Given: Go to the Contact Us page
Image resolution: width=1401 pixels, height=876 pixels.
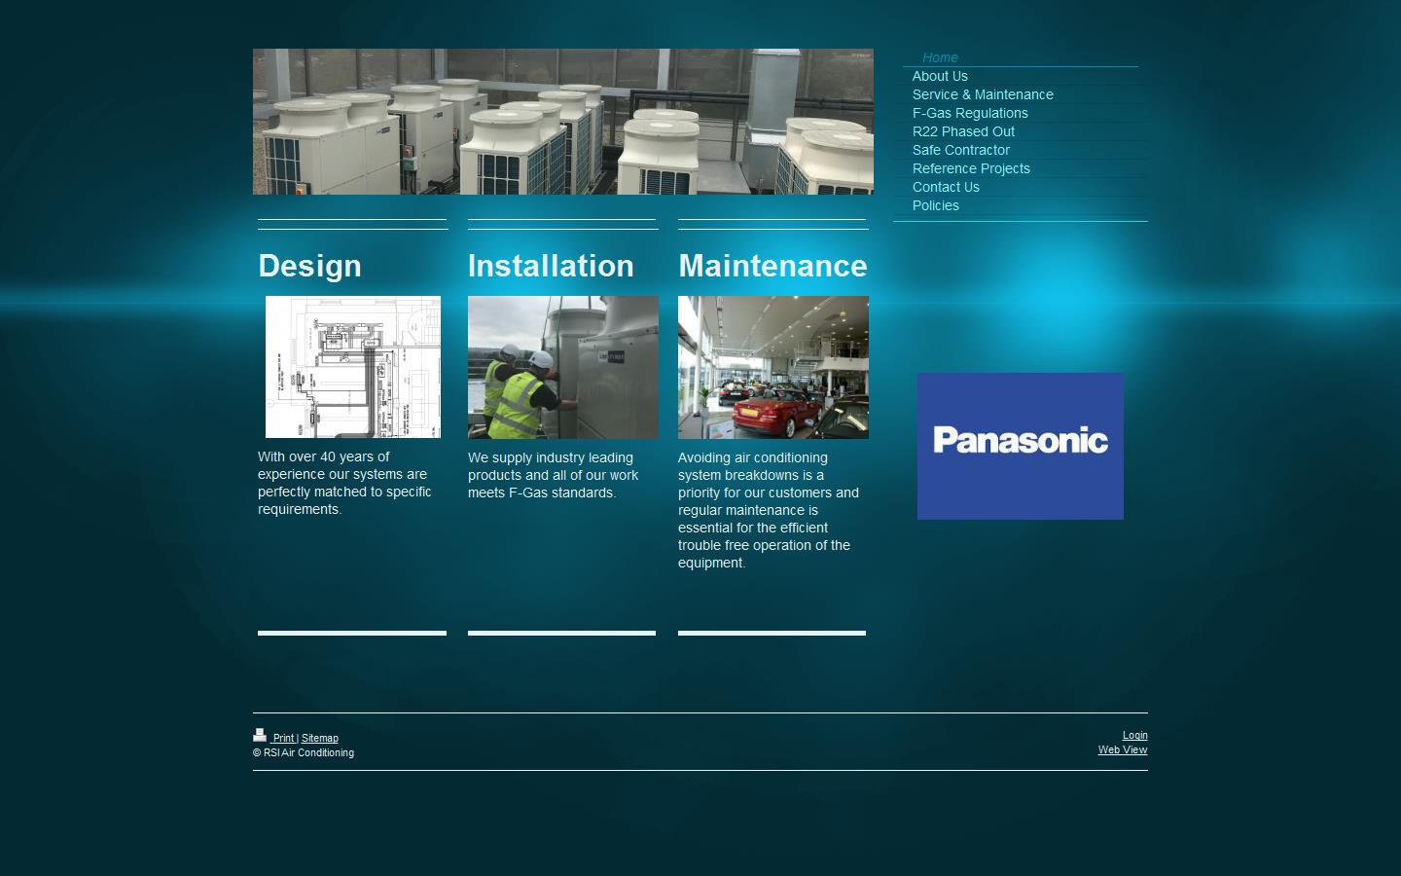Looking at the screenshot, I should [x=945, y=187].
